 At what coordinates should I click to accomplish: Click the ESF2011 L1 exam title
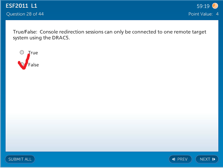22,6
